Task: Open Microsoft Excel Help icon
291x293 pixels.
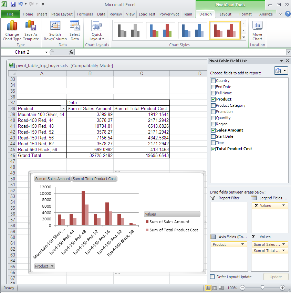Action: 288,14
